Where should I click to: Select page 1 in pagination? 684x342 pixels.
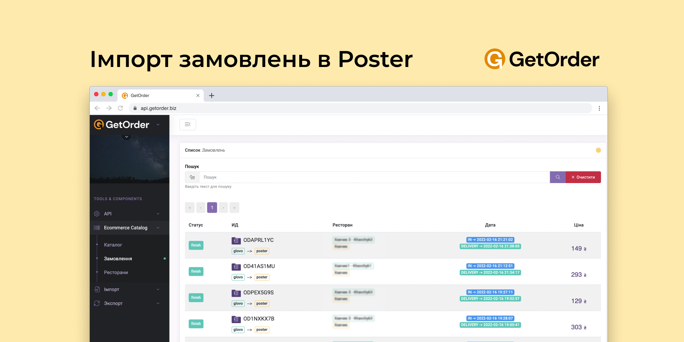(212, 208)
